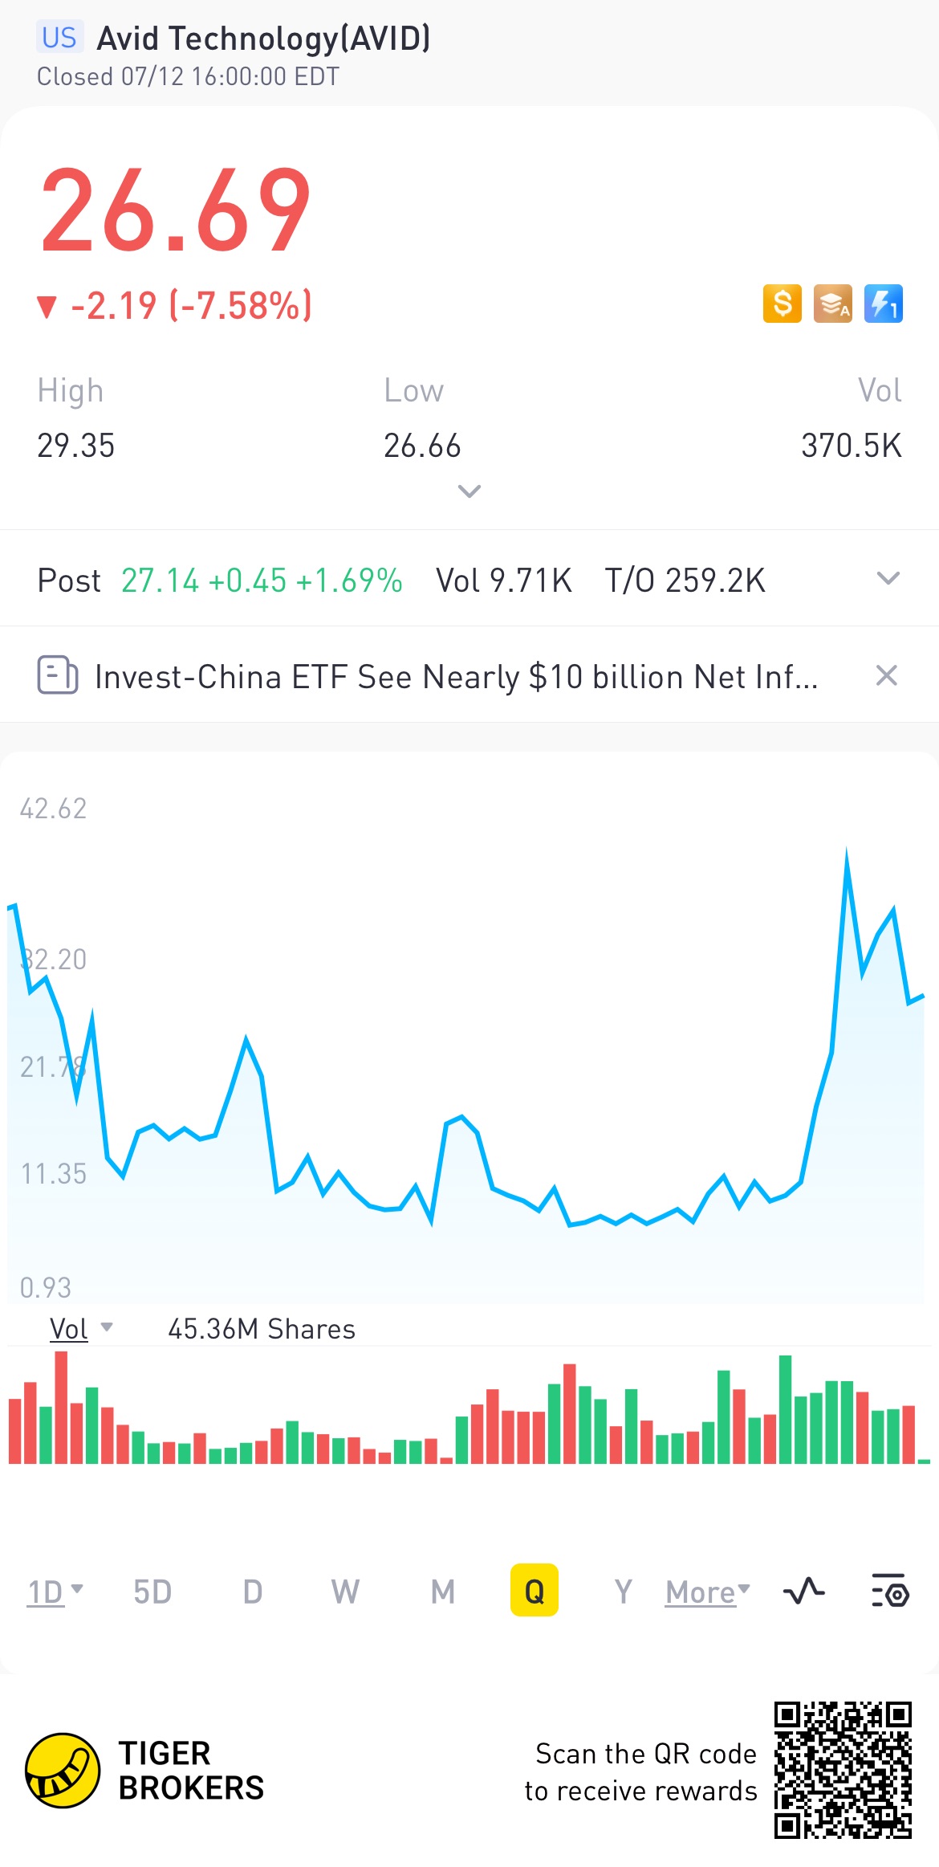This screenshot has width=939, height=1867.
Task: Open the Vol indicator dropdown
Action: click(80, 1329)
